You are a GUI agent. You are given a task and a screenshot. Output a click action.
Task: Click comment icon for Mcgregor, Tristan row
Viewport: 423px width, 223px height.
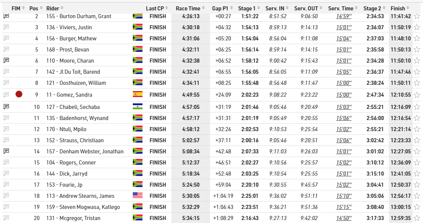(x=6, y=218)
